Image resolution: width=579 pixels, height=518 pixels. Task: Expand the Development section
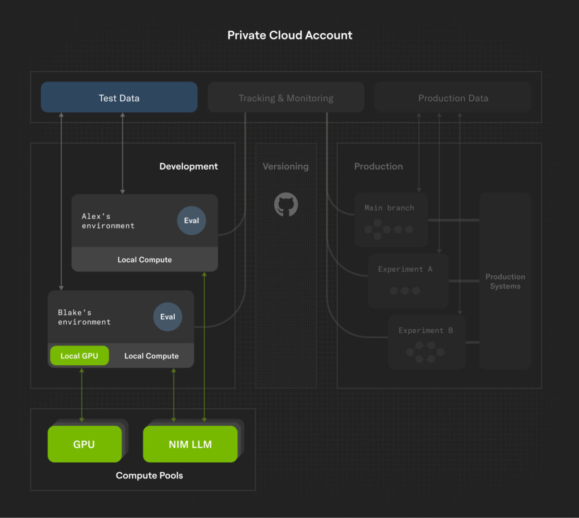click(188, 166)
